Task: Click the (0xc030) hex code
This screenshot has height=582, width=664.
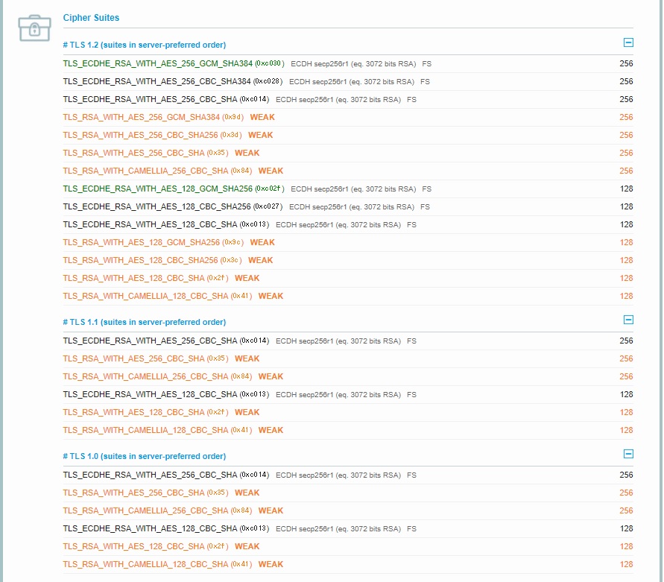Action: pos(269,63)
